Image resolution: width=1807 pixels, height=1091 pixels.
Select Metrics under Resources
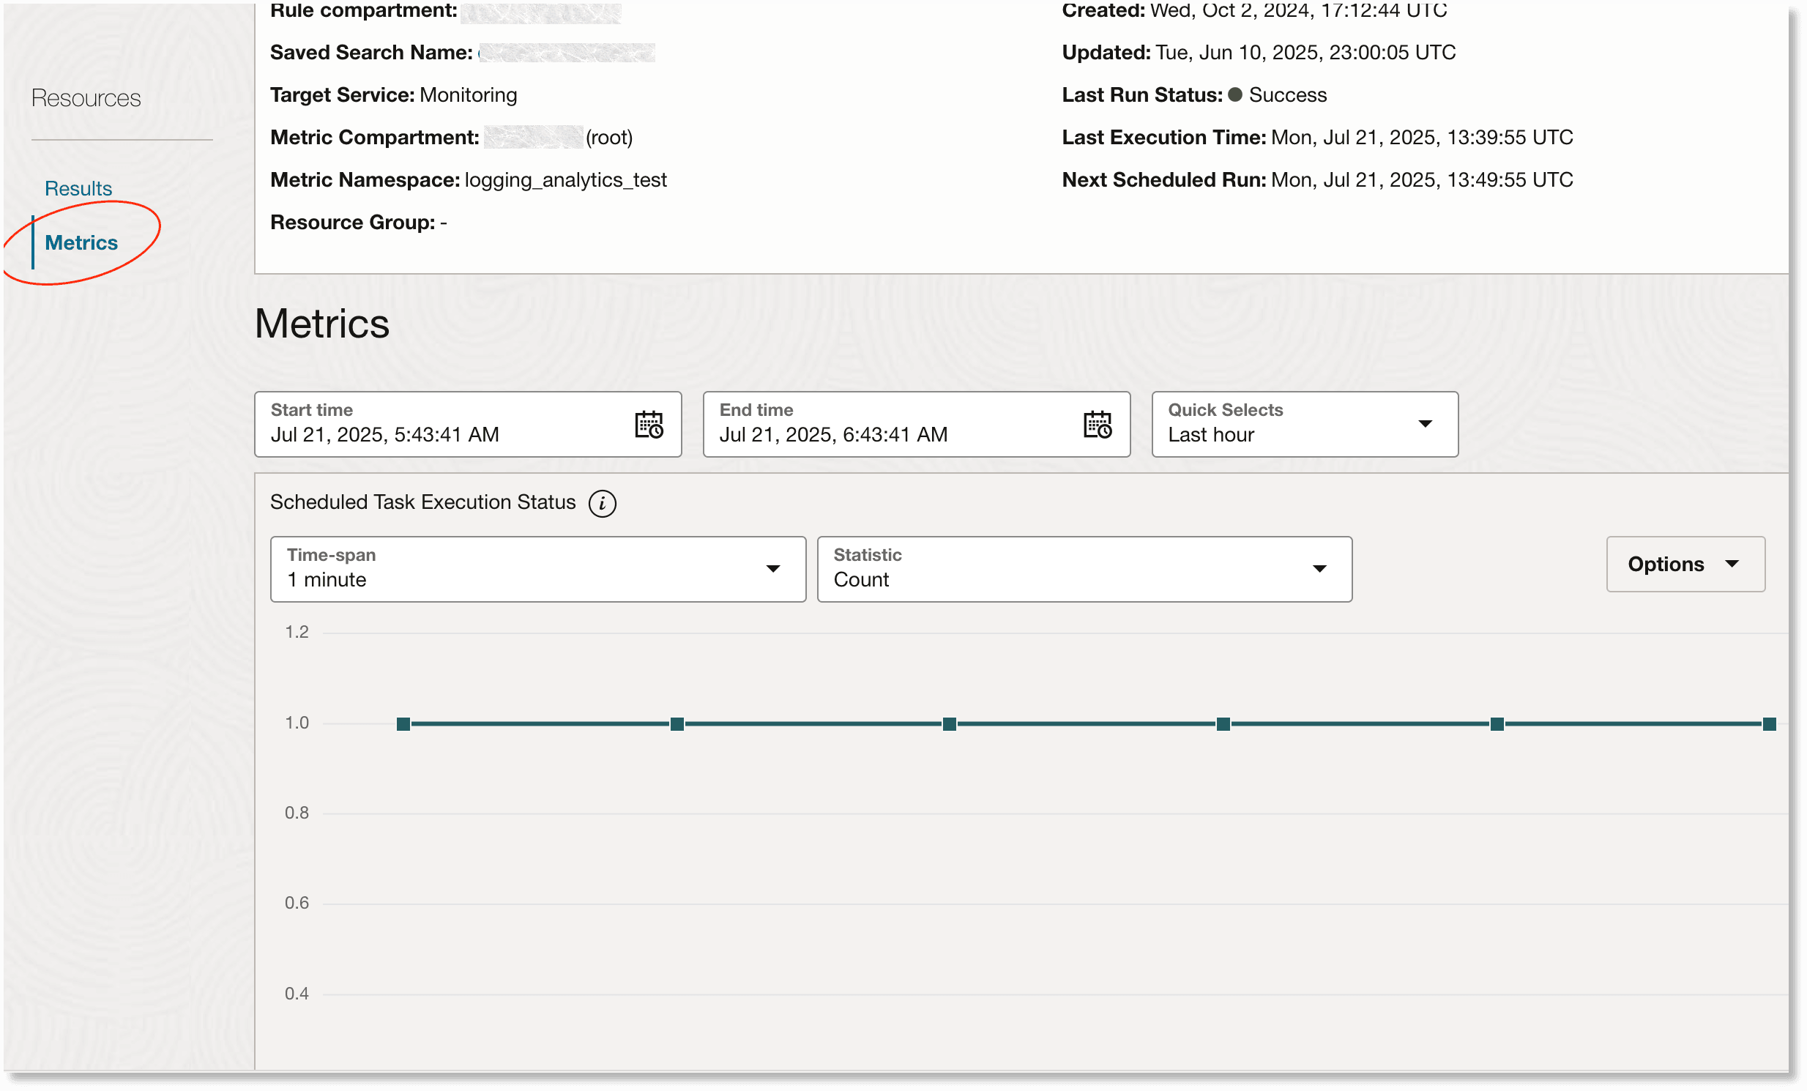click(81, 242)
